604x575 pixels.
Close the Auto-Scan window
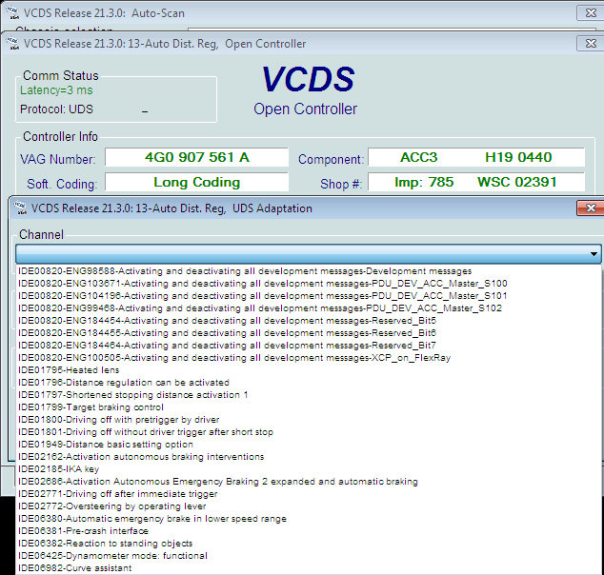tap(590, 12)
